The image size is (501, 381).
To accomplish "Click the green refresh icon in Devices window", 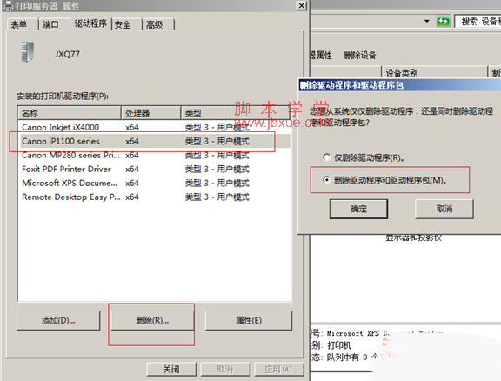I will coord(444,22).
